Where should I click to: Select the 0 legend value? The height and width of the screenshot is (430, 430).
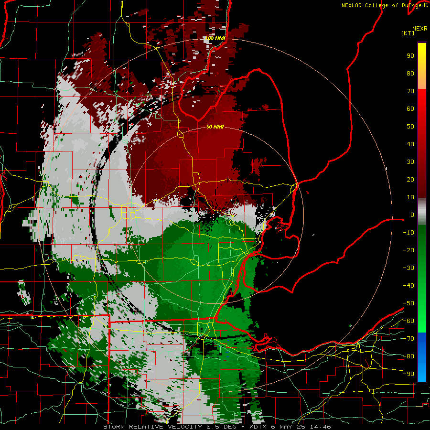point(412,215)
